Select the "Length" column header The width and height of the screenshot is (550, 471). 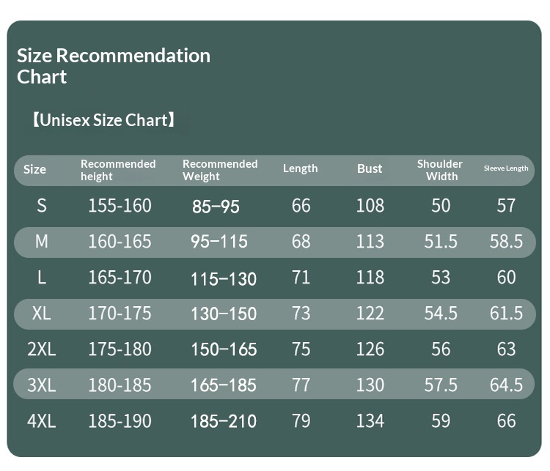click(x=301, y=168)
